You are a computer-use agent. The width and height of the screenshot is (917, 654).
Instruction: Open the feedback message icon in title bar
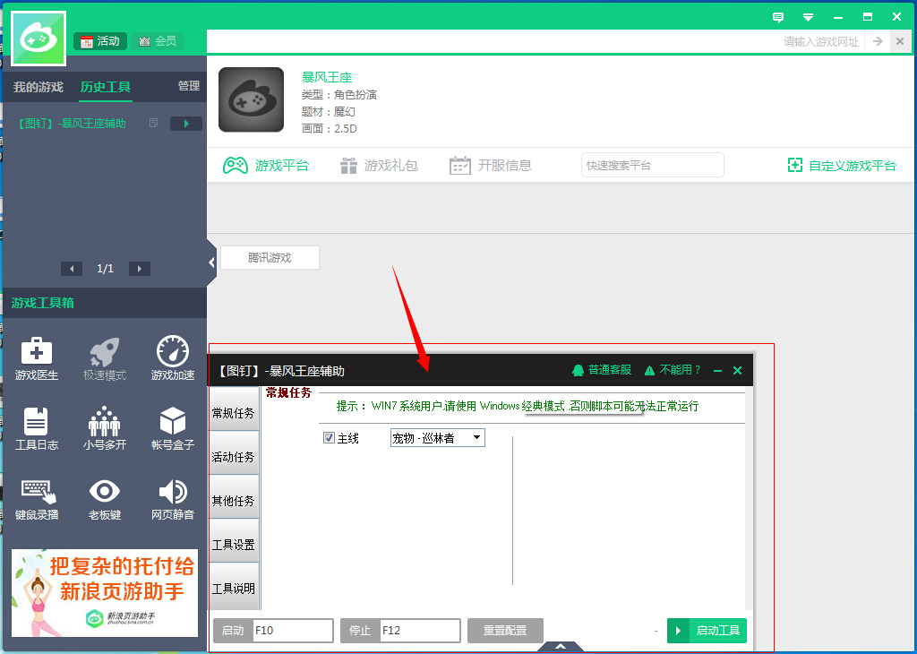point(778,17)
